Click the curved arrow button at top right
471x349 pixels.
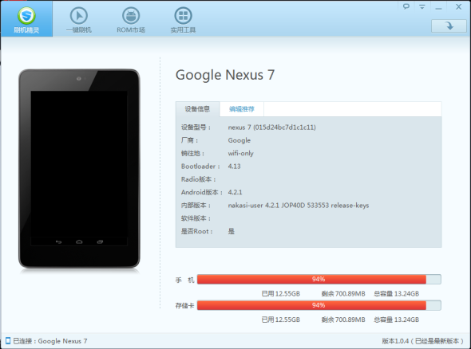click(449, 26)
